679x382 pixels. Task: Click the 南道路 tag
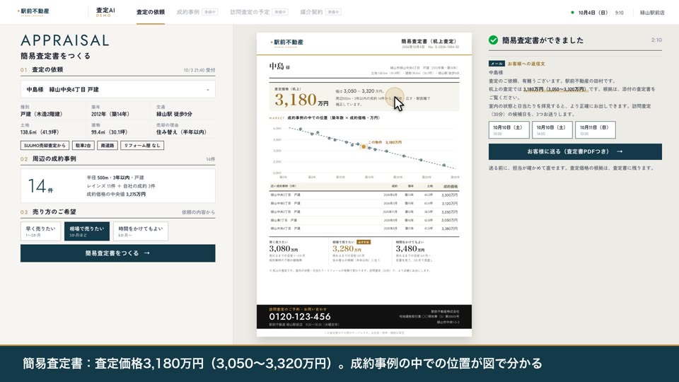pos(108,146)
